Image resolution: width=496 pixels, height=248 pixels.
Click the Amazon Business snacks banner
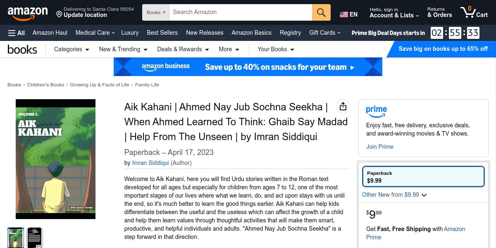[248, 67]
